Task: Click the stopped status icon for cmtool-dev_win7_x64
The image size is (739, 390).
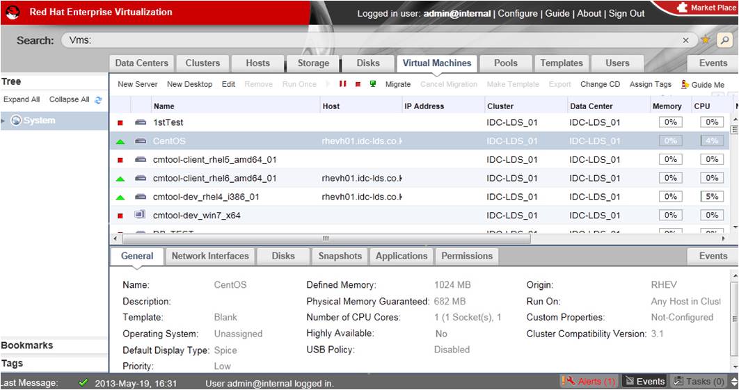Action: (x=120, y=216)
